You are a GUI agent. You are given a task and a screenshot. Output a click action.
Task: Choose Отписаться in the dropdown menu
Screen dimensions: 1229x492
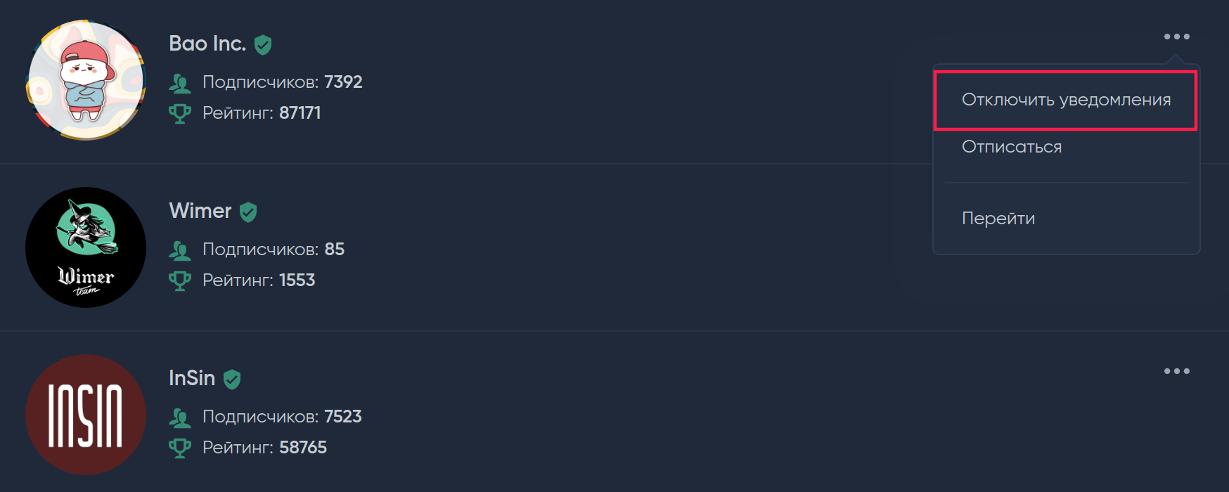point(1012,147)
